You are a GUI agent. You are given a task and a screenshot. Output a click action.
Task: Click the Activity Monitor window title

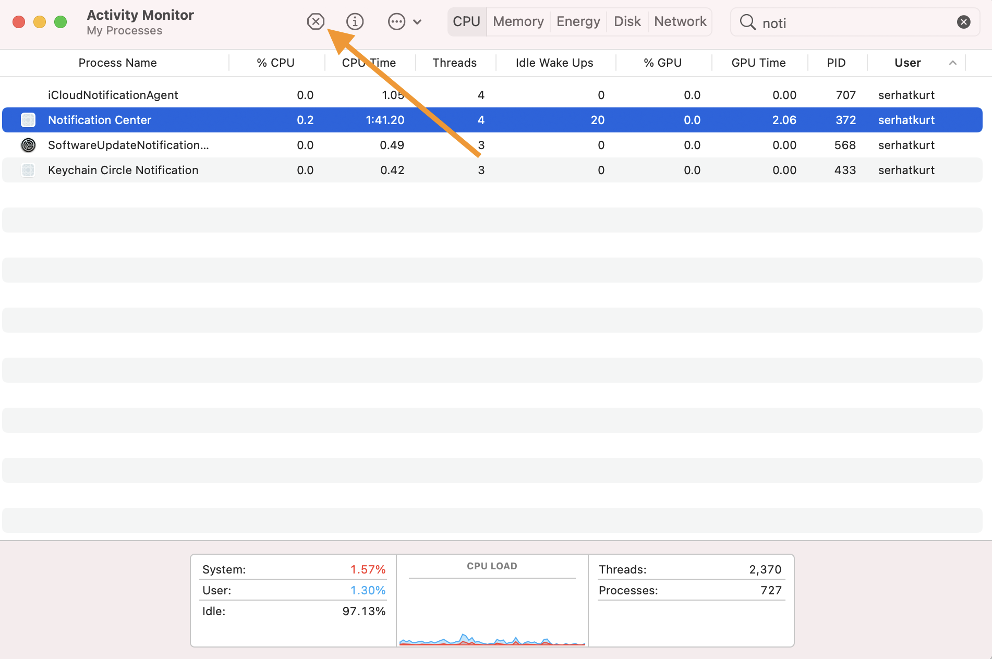140,15
